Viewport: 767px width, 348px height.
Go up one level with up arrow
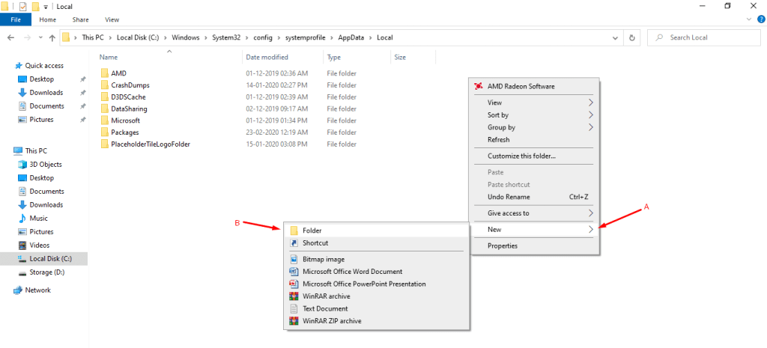click(x=52, y=37)
